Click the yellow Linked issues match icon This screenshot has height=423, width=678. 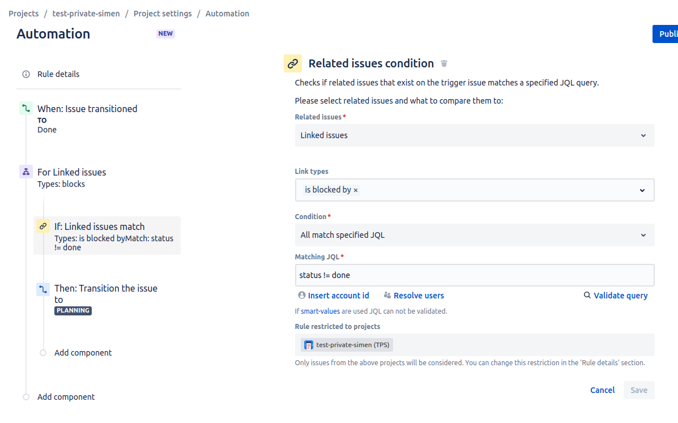click(x=43, y=227)
